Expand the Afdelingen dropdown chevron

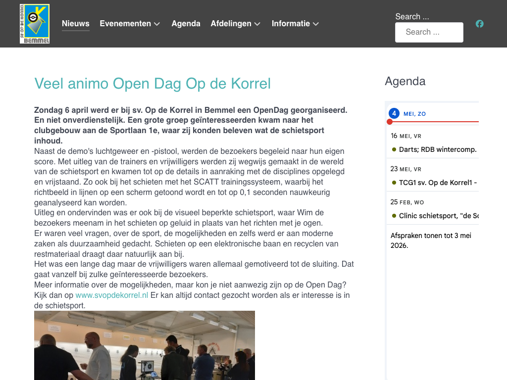[x=257, y=24]
